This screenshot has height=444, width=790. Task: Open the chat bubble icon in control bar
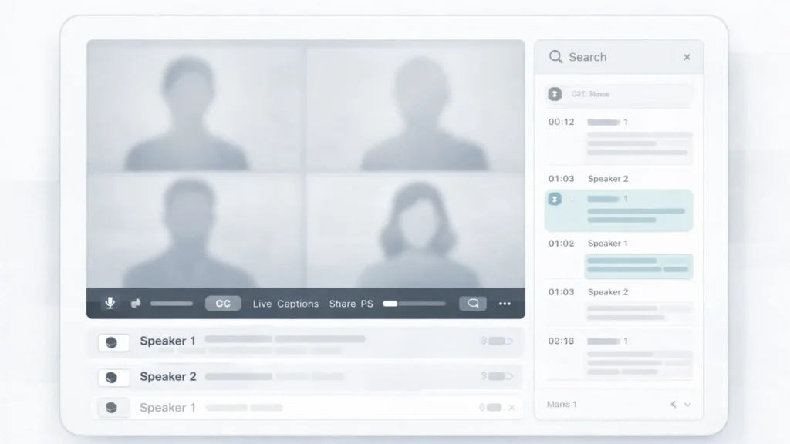(x=473, y=304)
